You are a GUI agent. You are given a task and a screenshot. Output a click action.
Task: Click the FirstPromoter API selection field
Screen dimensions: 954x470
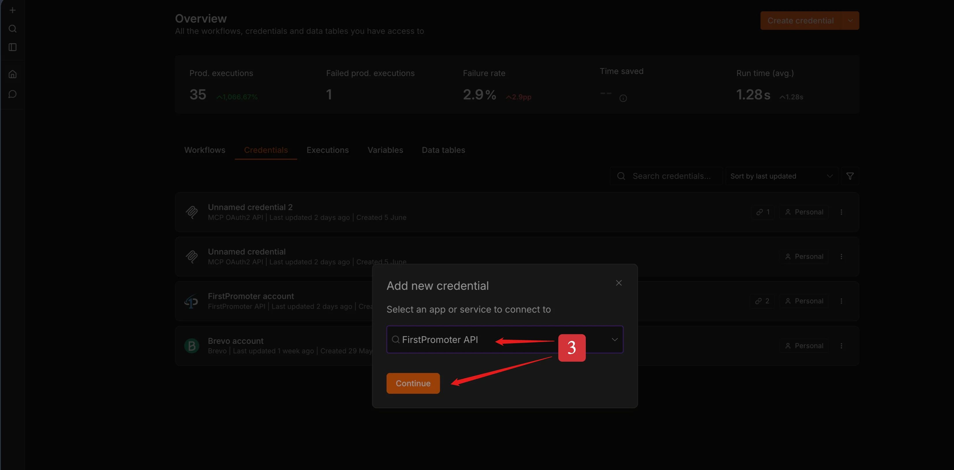pyautogui.click(x=505, y=339)
